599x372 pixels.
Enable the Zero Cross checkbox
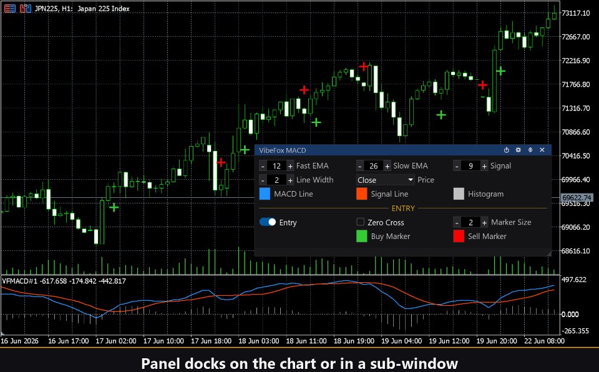point(360,222)
